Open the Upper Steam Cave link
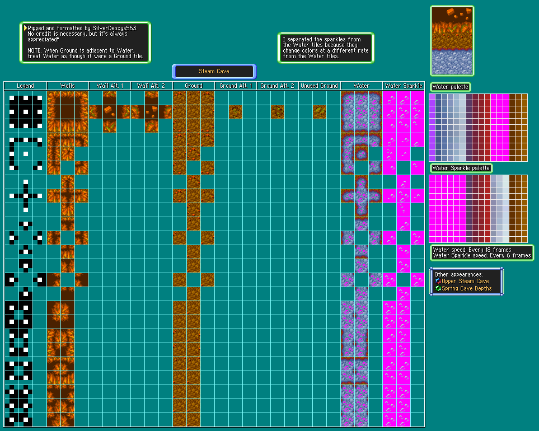The image size is (539, 431). [x=465, y=281]
